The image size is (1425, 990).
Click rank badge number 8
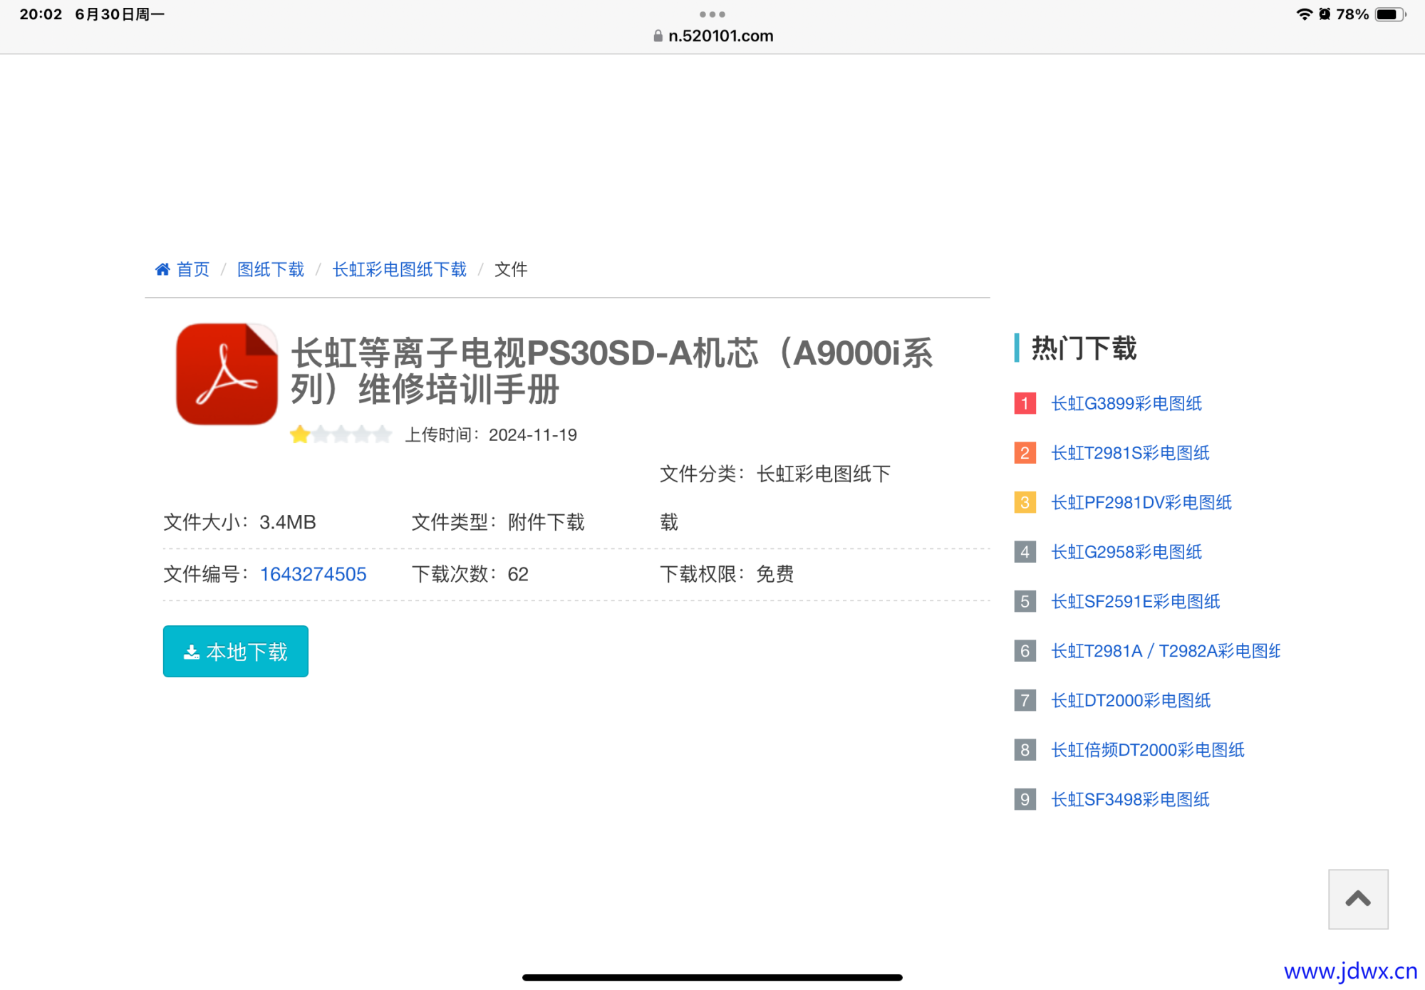click(1025, 750)
